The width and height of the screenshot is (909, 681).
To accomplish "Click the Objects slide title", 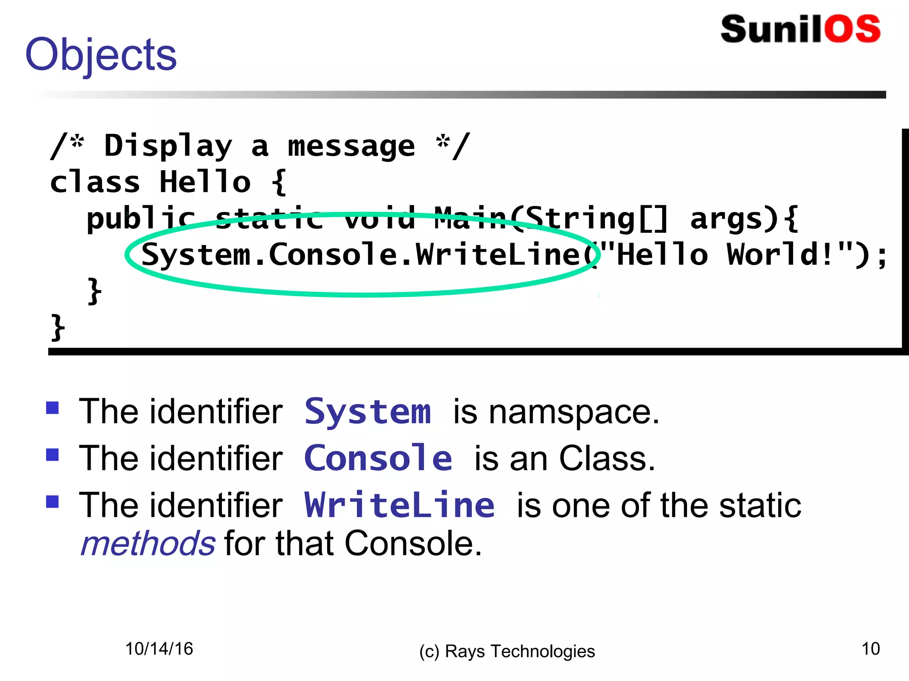I will (x=101, y=55).
